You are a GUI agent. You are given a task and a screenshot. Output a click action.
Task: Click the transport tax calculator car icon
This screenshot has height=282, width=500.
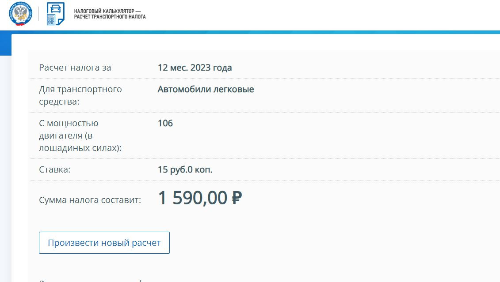coord(55,14)
